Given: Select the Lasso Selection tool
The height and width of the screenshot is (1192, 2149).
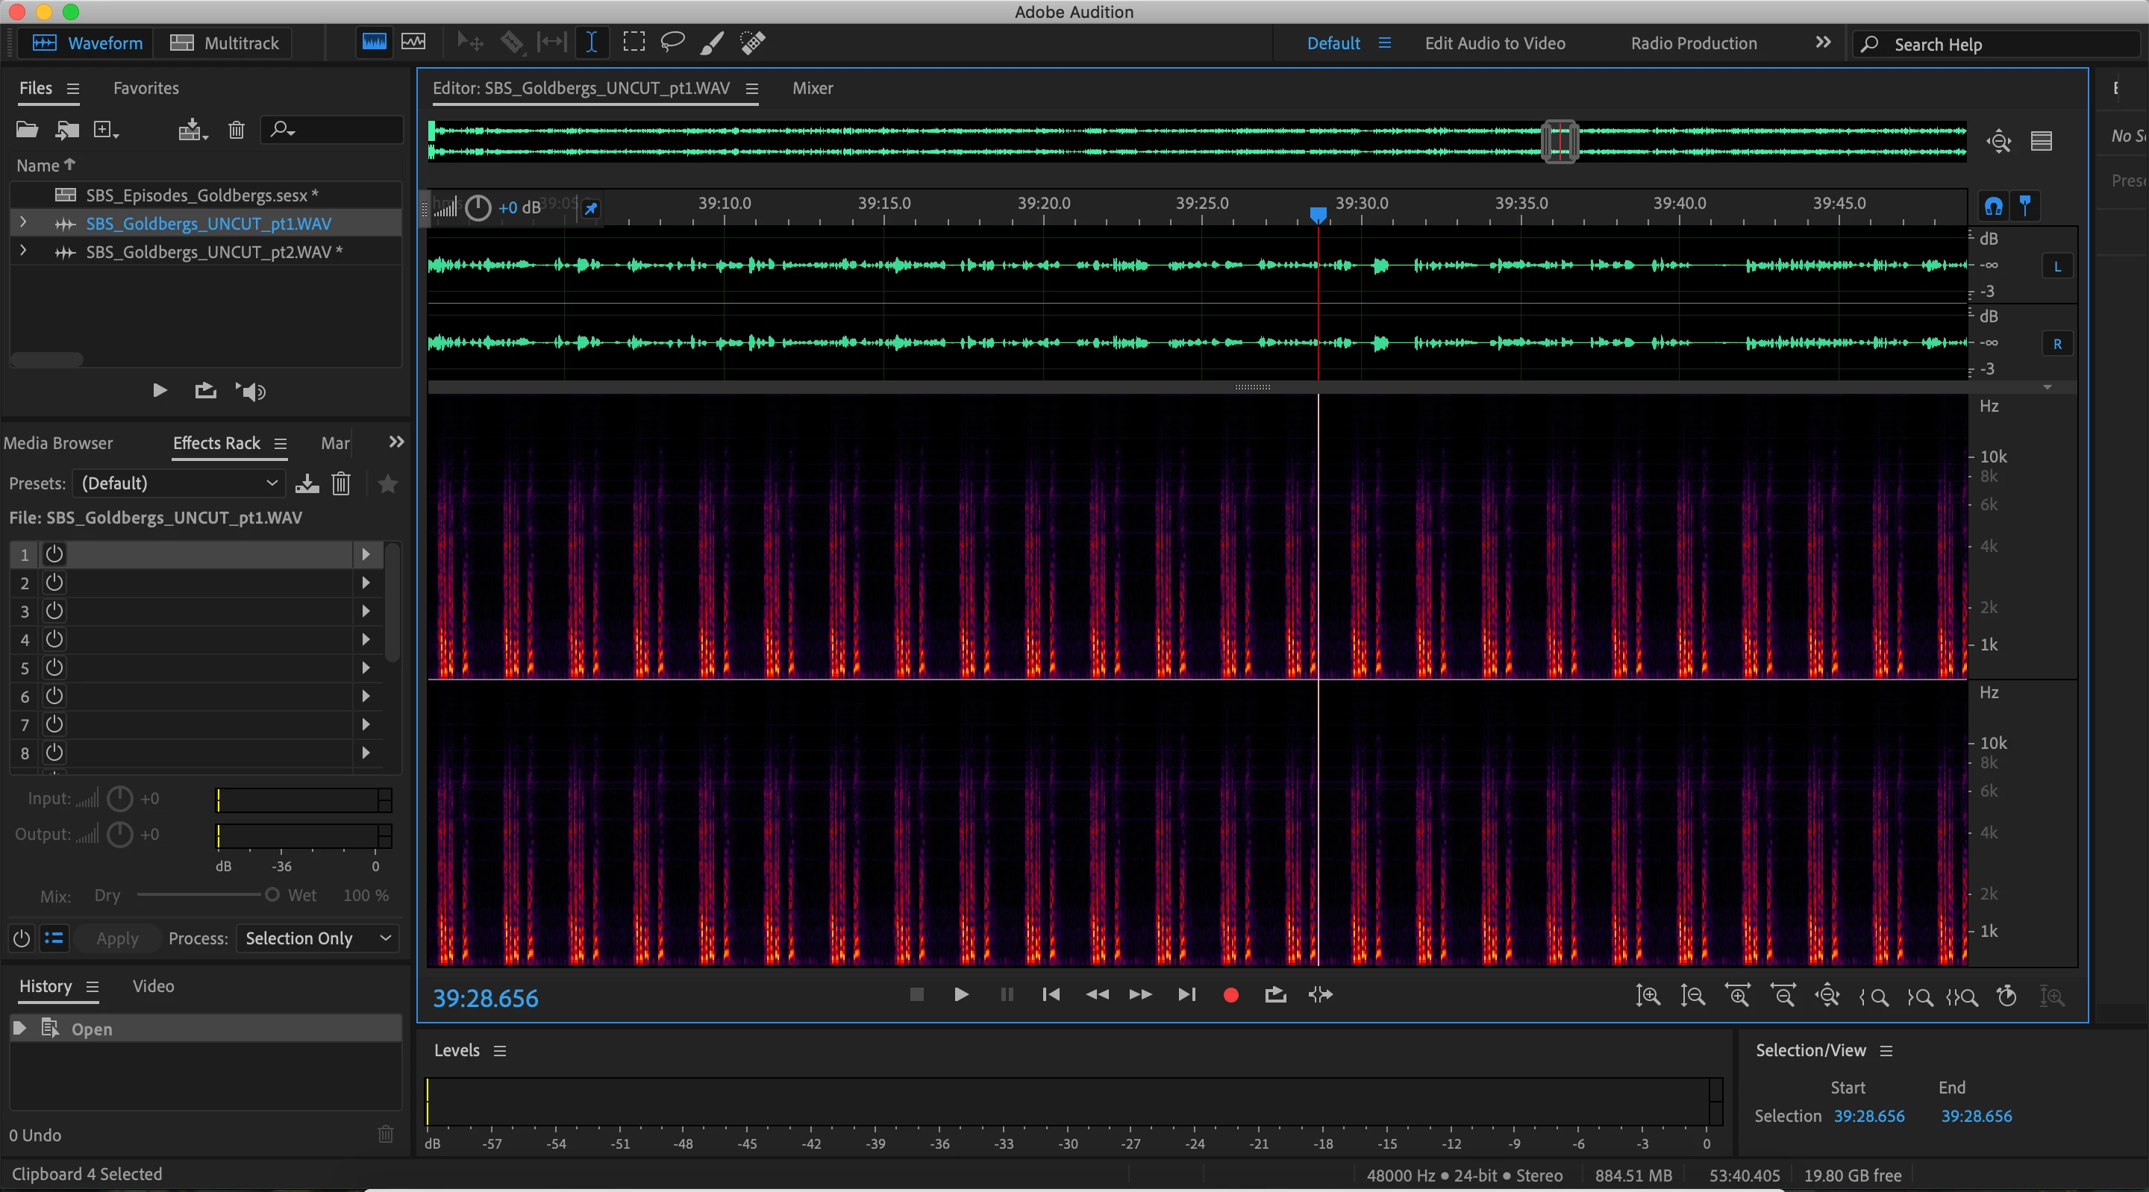Looking at the screenshot, I should point(672,42).
